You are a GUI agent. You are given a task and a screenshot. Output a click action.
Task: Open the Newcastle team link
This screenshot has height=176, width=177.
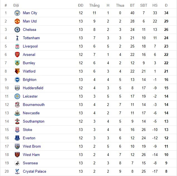tap(31, 113)
